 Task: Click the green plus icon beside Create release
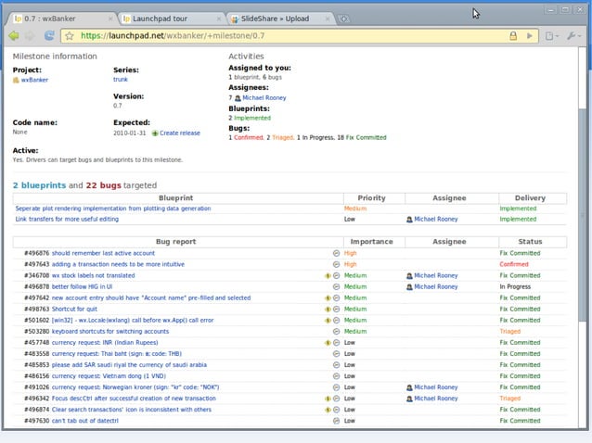(155, 133)
